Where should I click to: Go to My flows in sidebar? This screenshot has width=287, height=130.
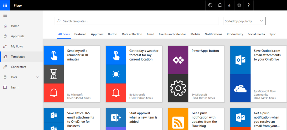coord(17,46)
